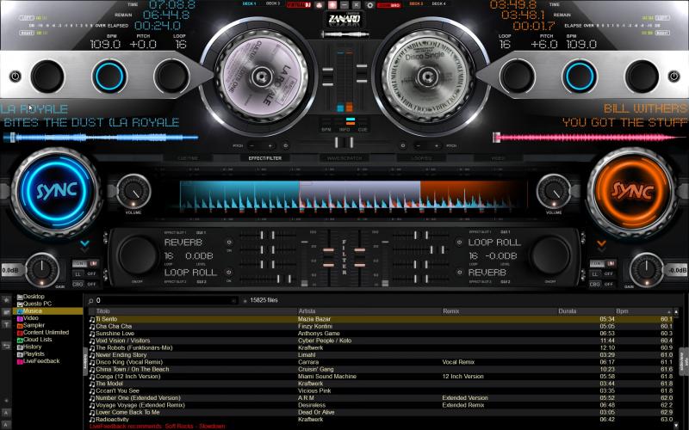Select the track Never Ending Story
This screenshot has width=689, height=430.
[382, 355]
